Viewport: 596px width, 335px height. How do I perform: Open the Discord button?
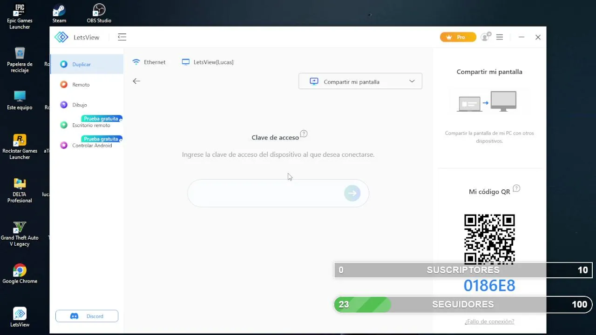pyautogui.click(x=87, y=316)
